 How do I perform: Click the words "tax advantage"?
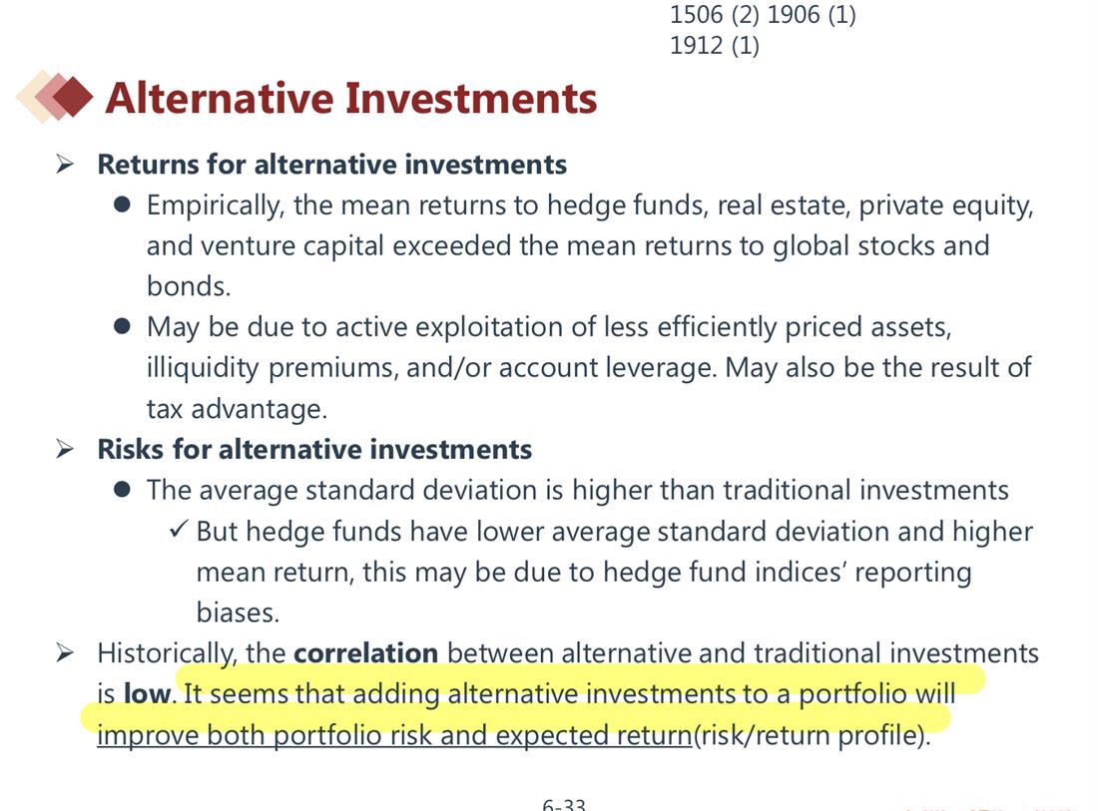[234, 409]
